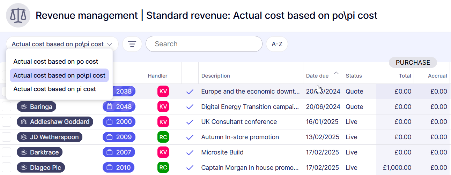451x175 pixels.
Task: Click the Revenue management scales icon
Action: (18, 15)
